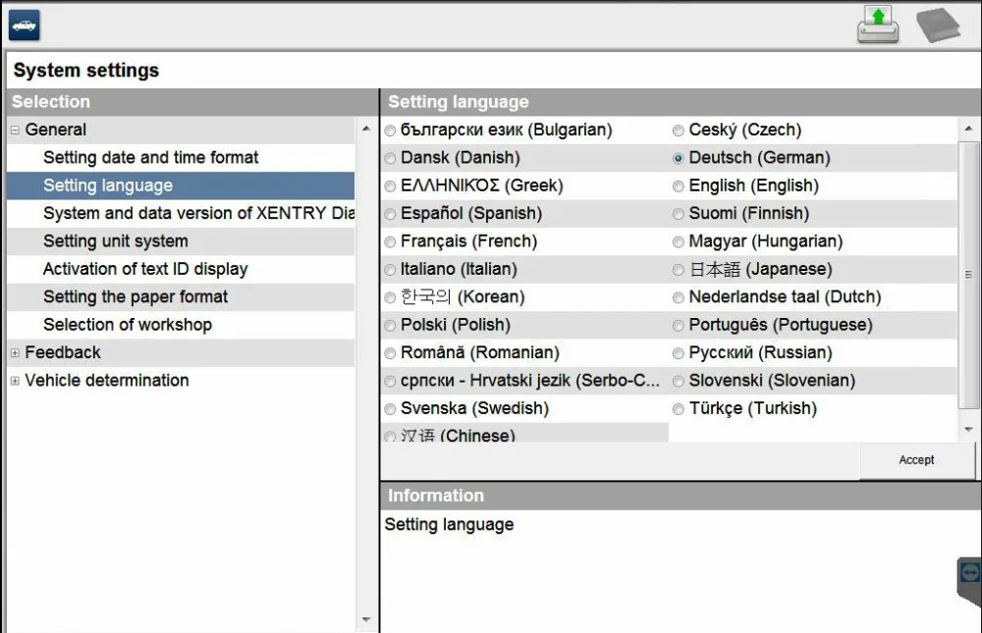This screenshot has height=633, width=982.
Task: Open System and data version of XENTRY
Action: coord(198,214)
